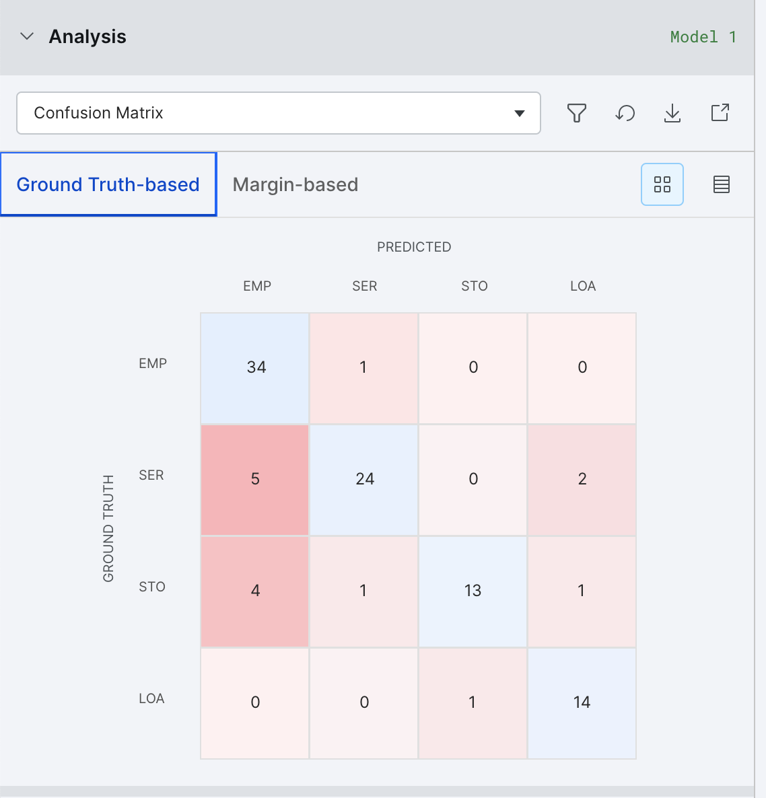Image resolution: width=766 pixels, height=798 pixels.
Task: Select cell STO truth, SER predicted 1
Action: click(364, 591)
